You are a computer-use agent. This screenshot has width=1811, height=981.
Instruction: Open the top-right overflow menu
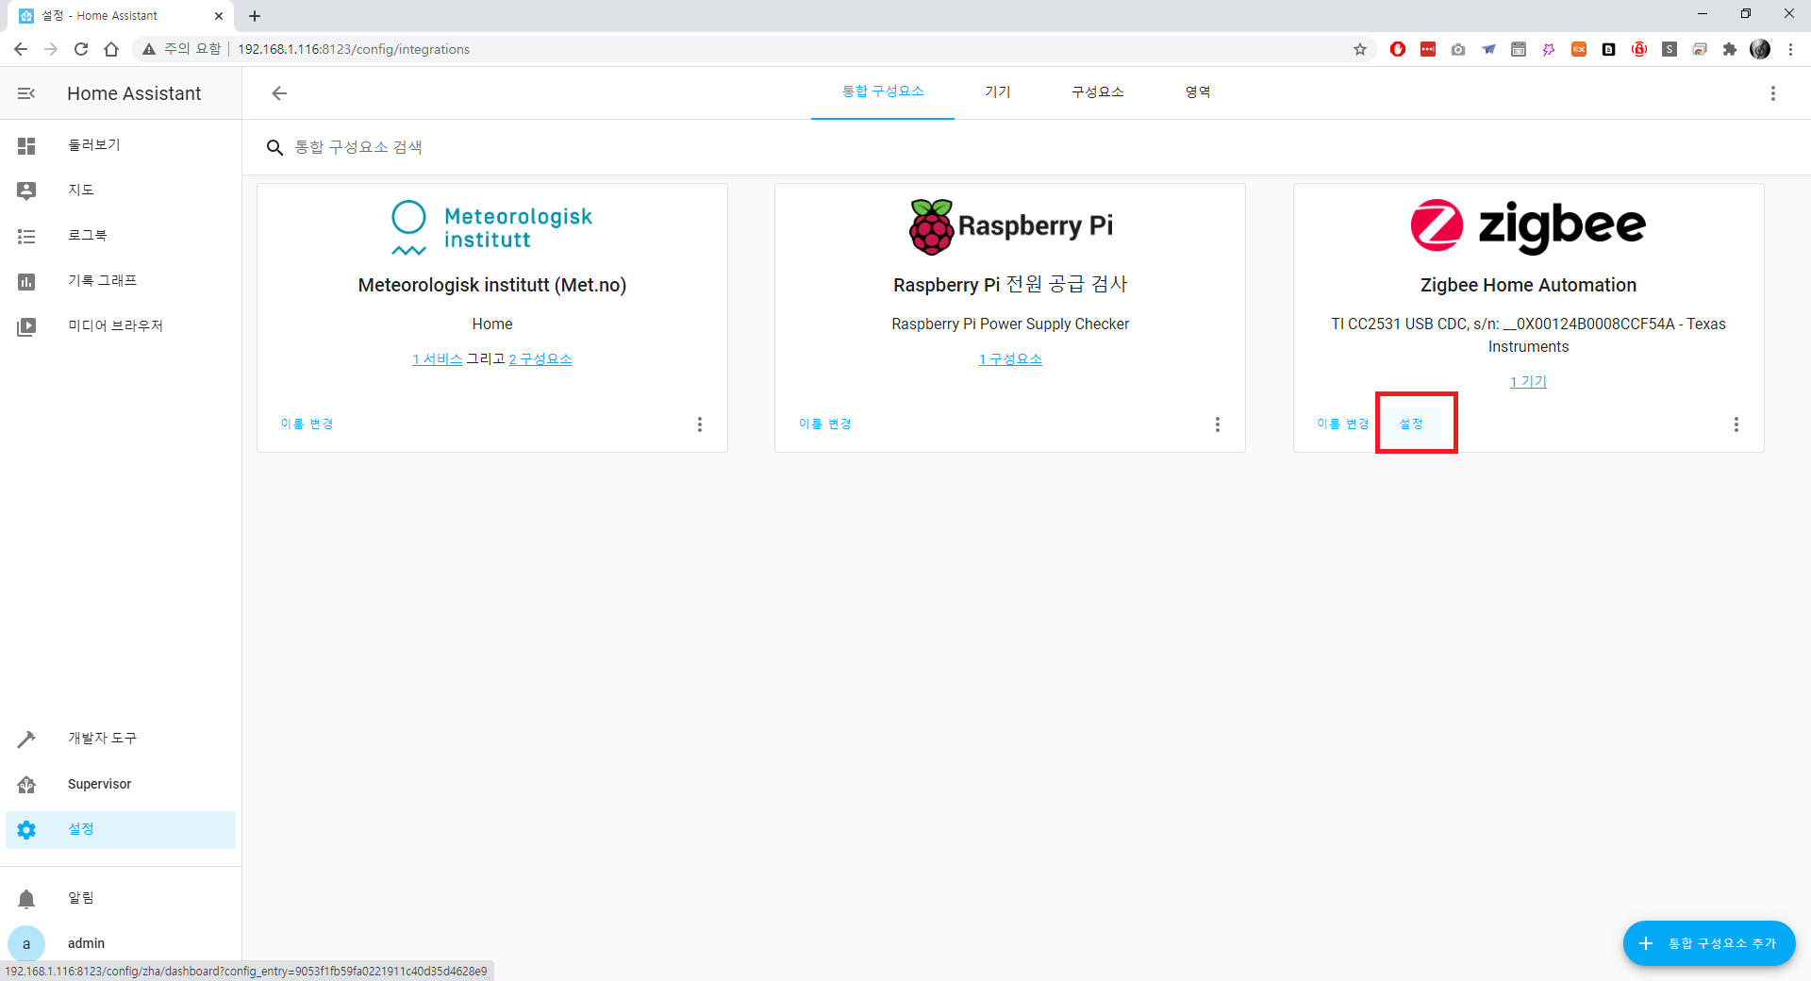(1773, 93)
